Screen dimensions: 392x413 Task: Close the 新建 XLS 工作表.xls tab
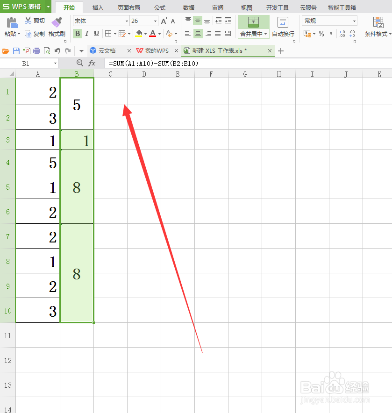(270, 50)
